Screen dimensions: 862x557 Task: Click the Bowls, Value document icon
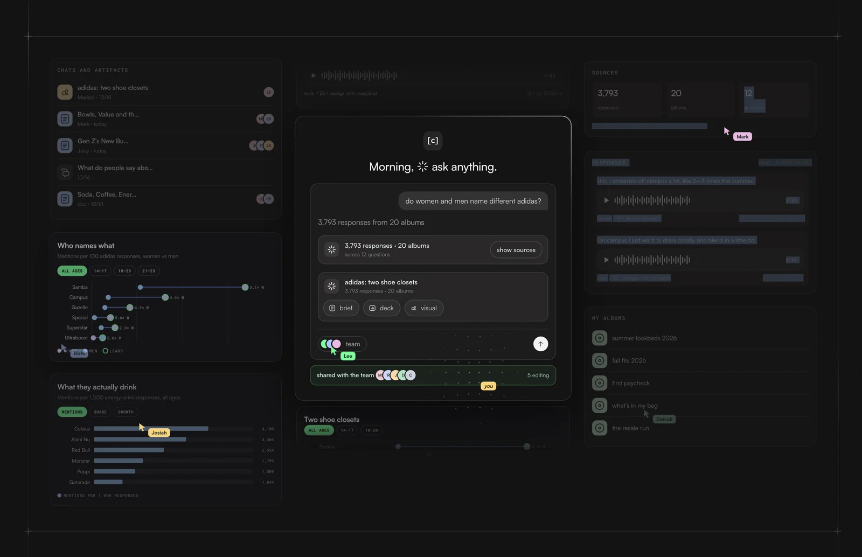(x=65, y=119)
